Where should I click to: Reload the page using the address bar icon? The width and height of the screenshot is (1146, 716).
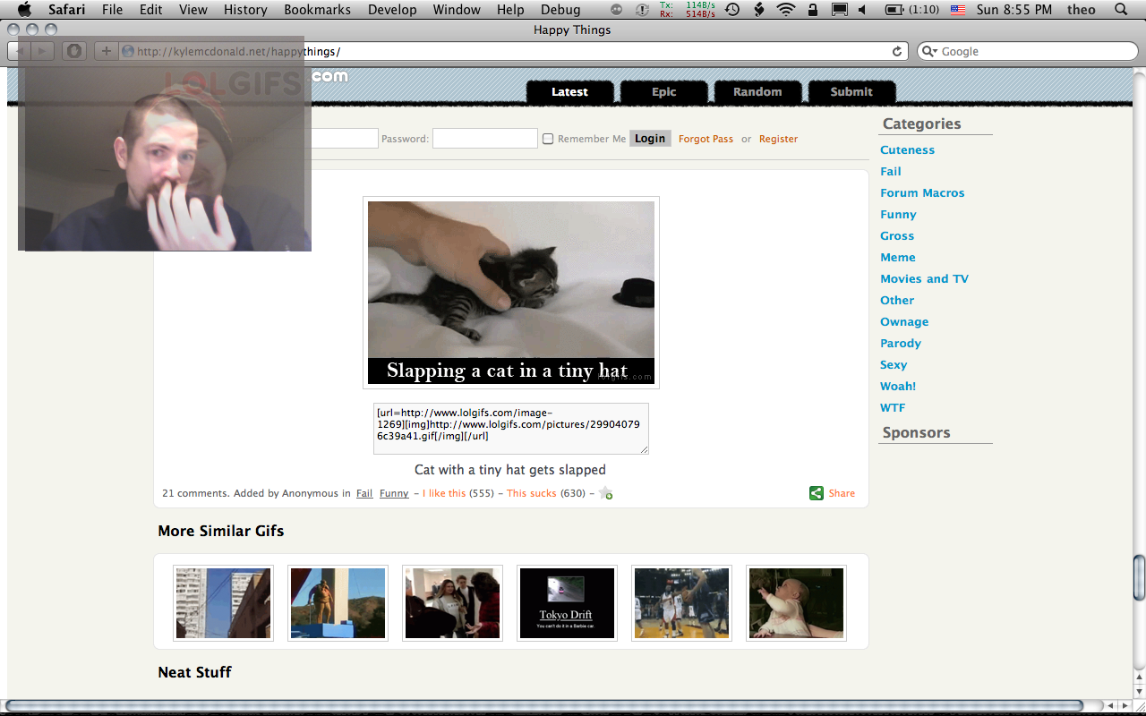897,52
